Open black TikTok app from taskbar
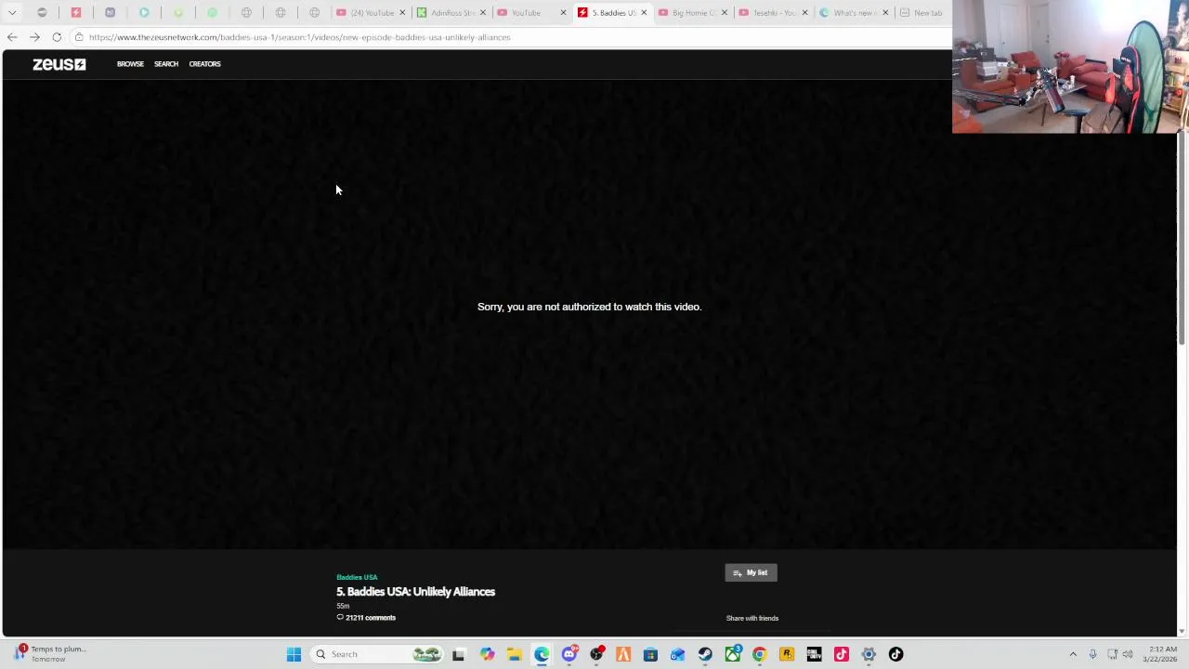The height and width of the screenshot is (669, 1189). click(x=896, y=654)
